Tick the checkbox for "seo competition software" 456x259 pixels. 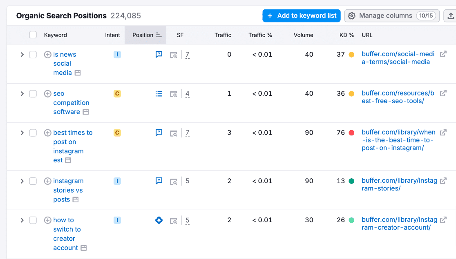point(33,93)
